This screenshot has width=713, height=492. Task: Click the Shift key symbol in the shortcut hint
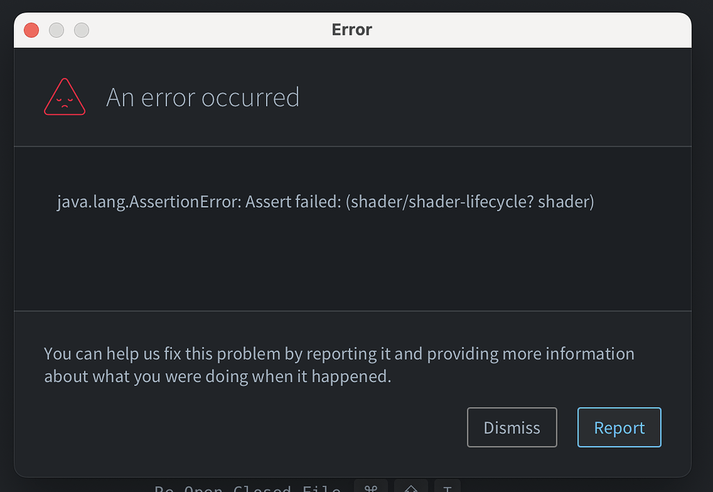[x=411, y=488]
